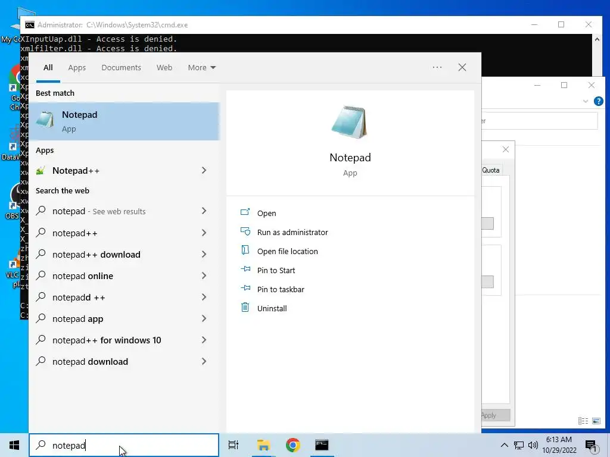Image resolution: width=610 pixels, height=457 pixels.
Task: Click Open for Notepad
Action: point(266,213)
